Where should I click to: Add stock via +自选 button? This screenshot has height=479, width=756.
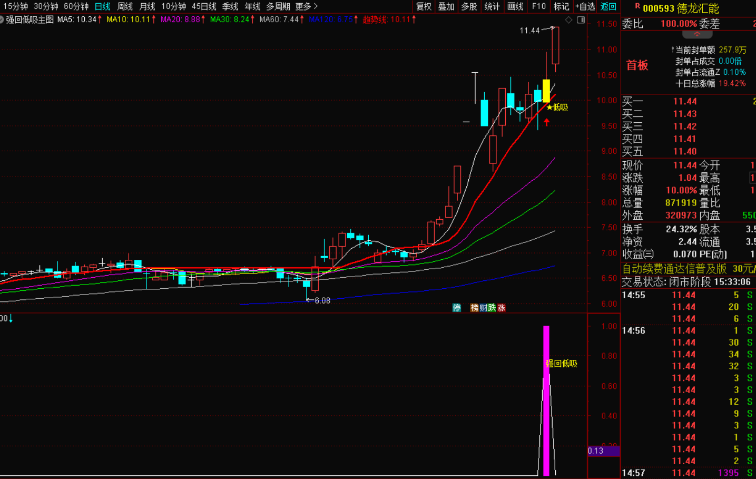[x=585, y=6]
